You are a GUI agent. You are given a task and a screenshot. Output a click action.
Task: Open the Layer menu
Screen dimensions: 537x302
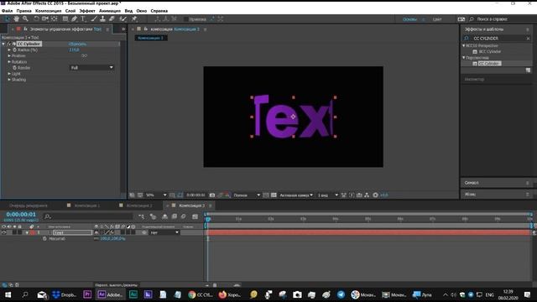70,11
